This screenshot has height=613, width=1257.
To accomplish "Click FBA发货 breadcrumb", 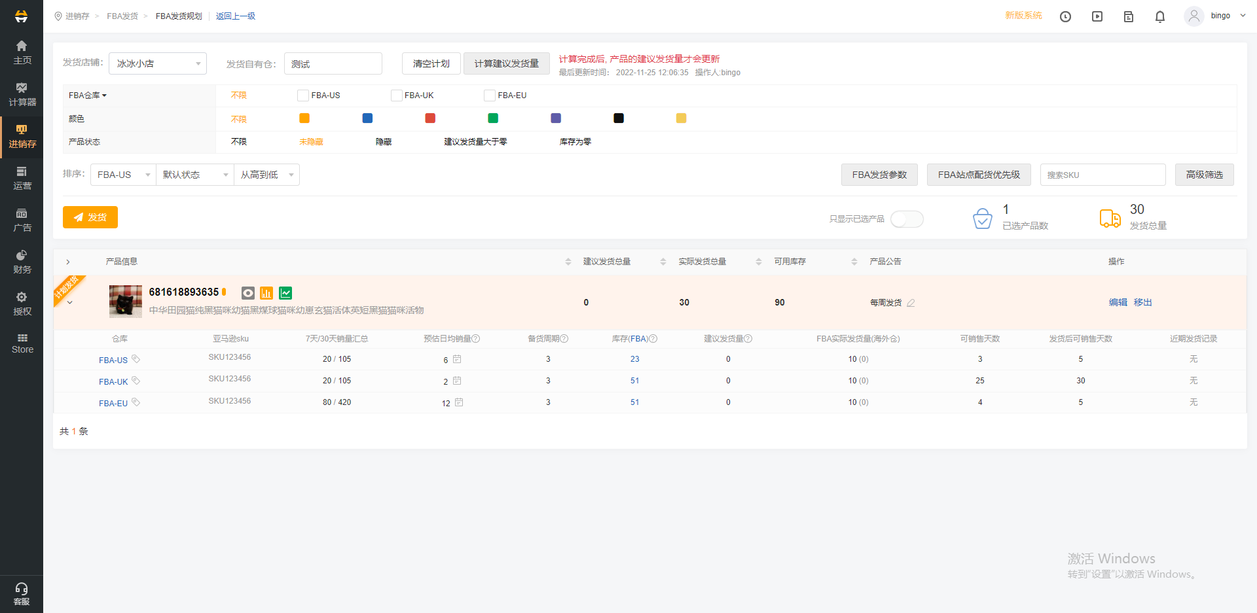I will [122, 16].
